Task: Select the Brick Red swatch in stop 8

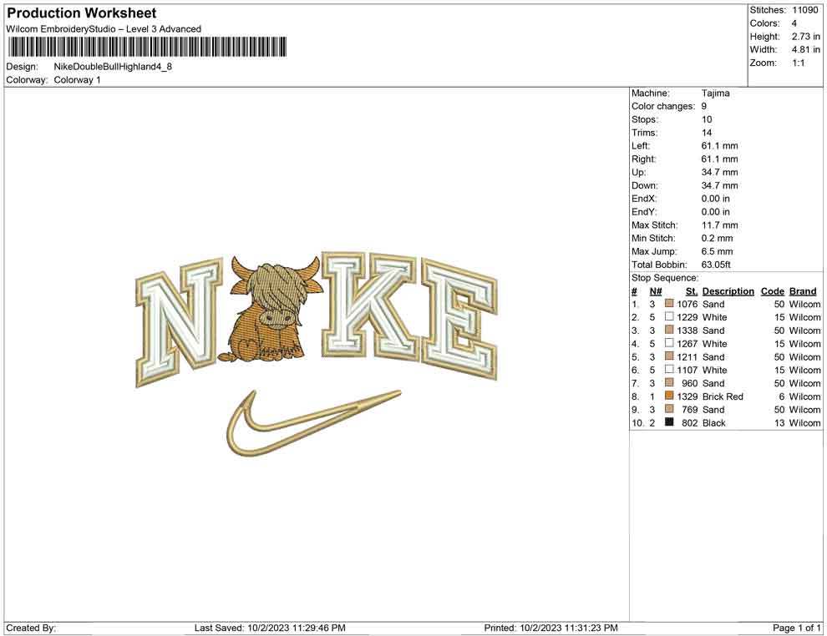Action: (x=669, y=396)
